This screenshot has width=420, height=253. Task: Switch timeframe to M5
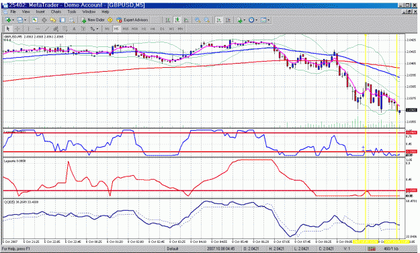[116, 29]
